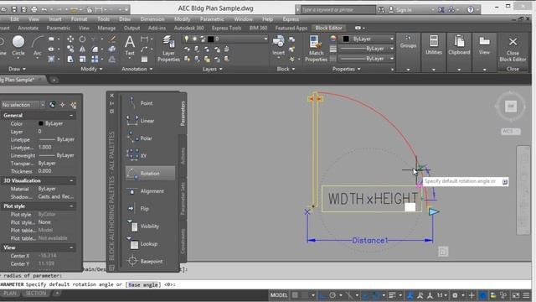Click the Mirror tool icon

tap(82, 49)
